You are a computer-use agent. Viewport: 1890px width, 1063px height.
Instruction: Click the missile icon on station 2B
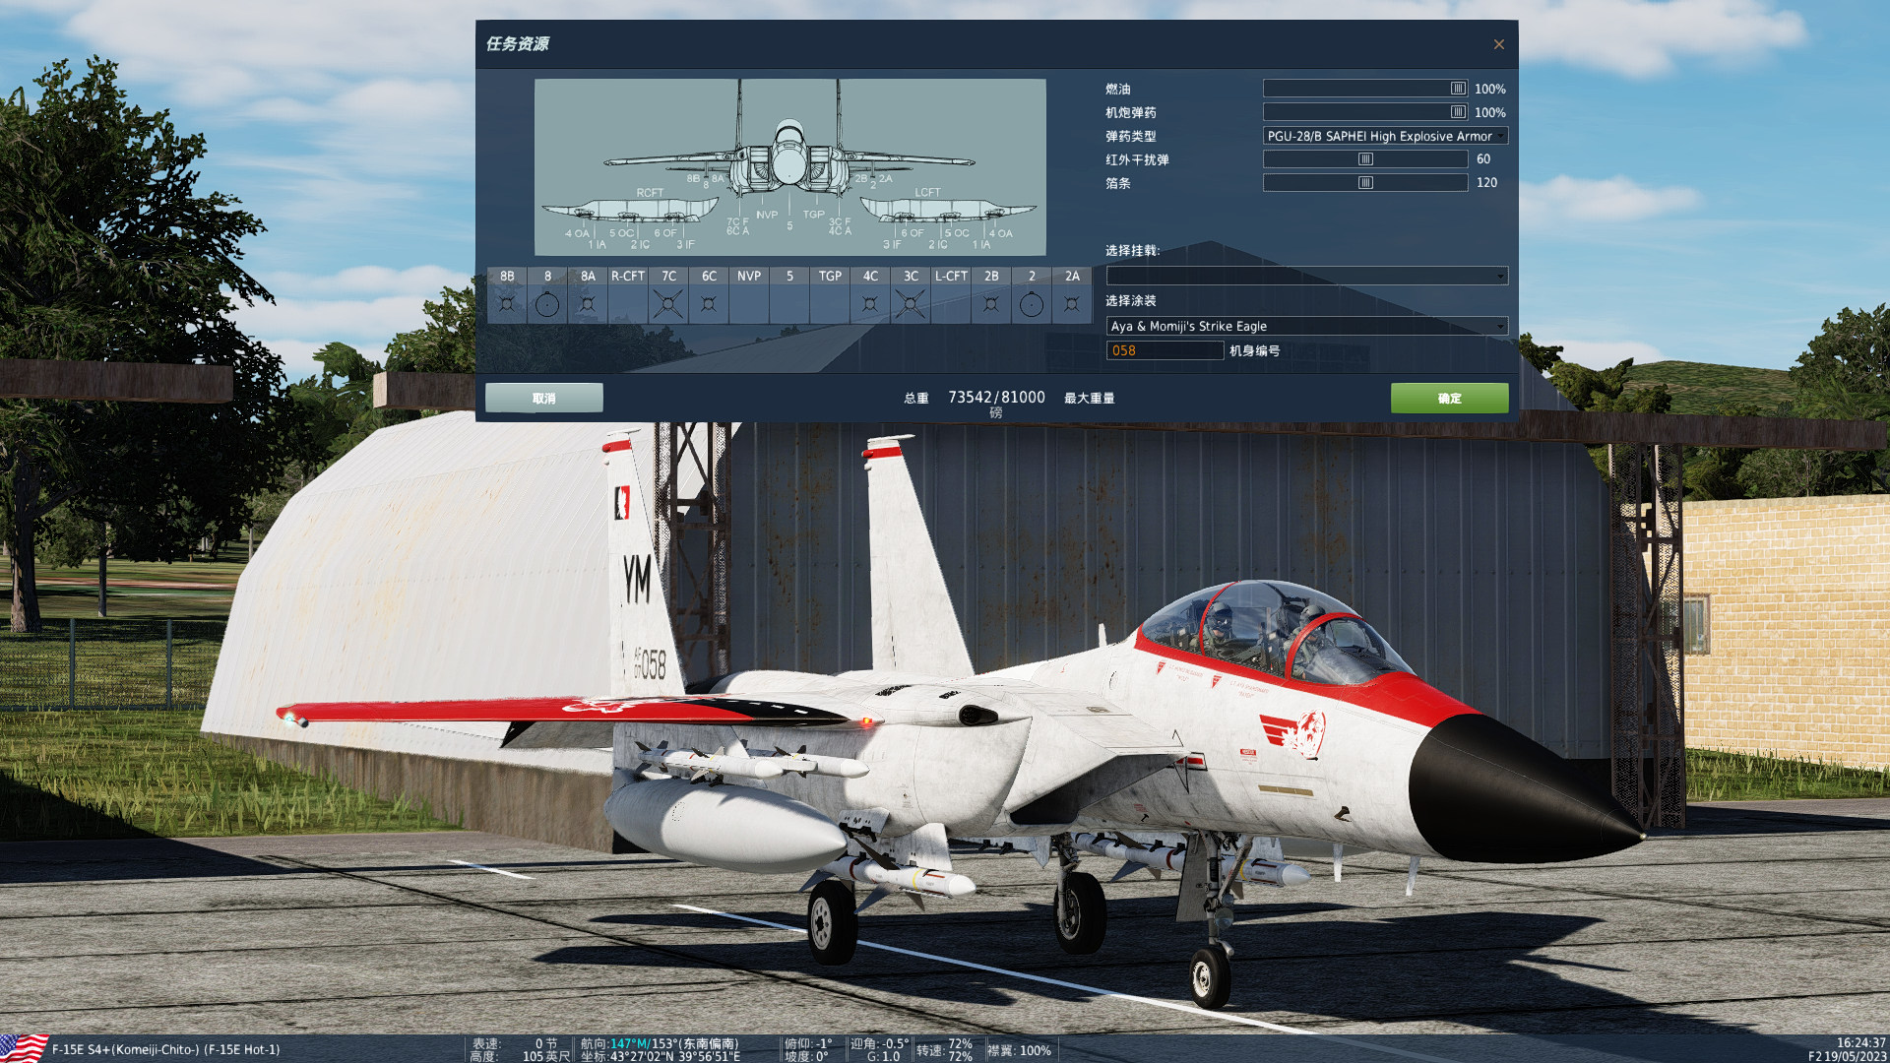991,305
